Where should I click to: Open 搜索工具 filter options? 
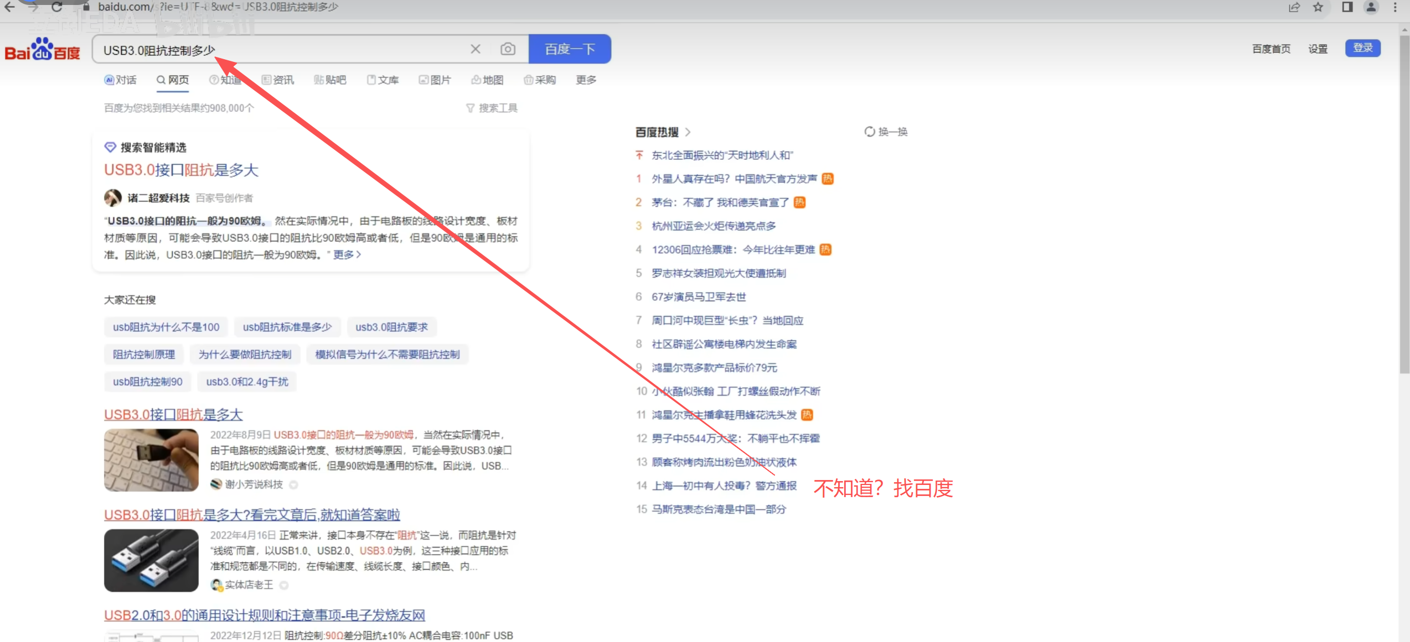[x=492, y=108]
